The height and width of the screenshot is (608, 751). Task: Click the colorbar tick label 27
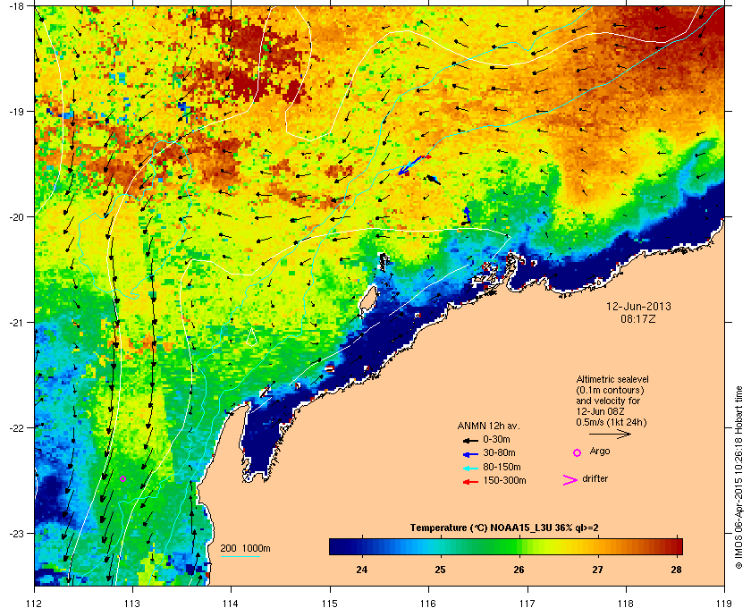pyautogui.click(x=597, y=570)
